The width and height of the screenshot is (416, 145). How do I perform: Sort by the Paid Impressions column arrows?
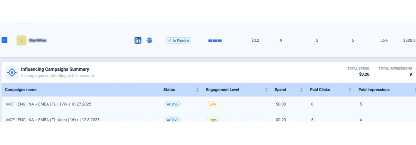(x=415, y=90)
